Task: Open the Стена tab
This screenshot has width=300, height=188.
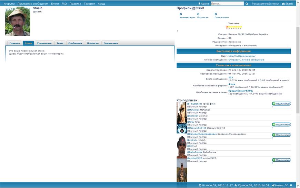Action: click(x=28, y=43)
